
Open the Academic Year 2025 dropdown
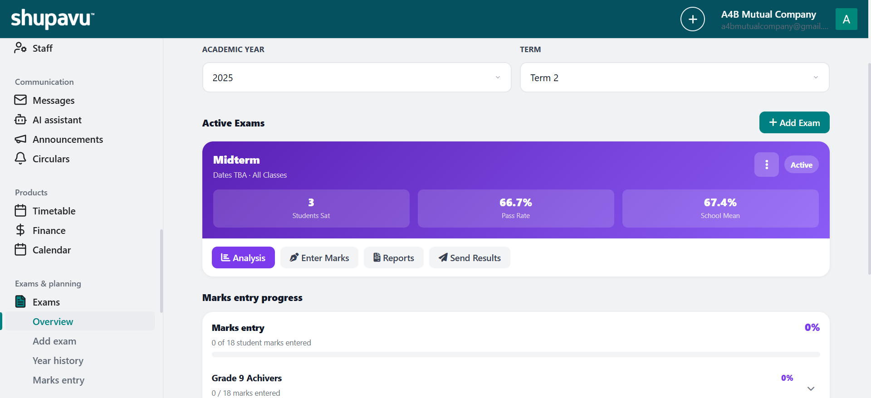click(357, 78)
